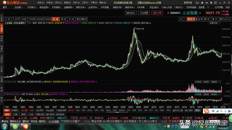Click the zoom-out minus icon above chart
Image resolution: width=232 pixels, height=130 pixels.
[185, 19]
